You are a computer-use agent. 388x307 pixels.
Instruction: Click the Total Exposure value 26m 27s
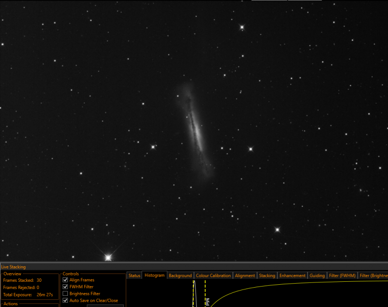45,294
